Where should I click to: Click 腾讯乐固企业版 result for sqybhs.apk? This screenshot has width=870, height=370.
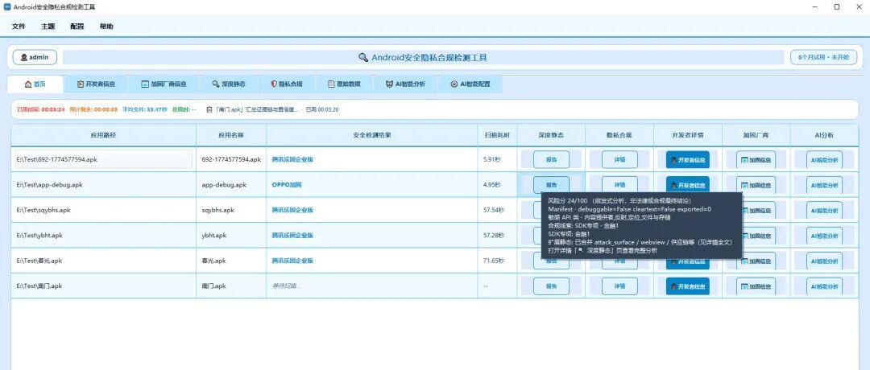pos(292,211)
